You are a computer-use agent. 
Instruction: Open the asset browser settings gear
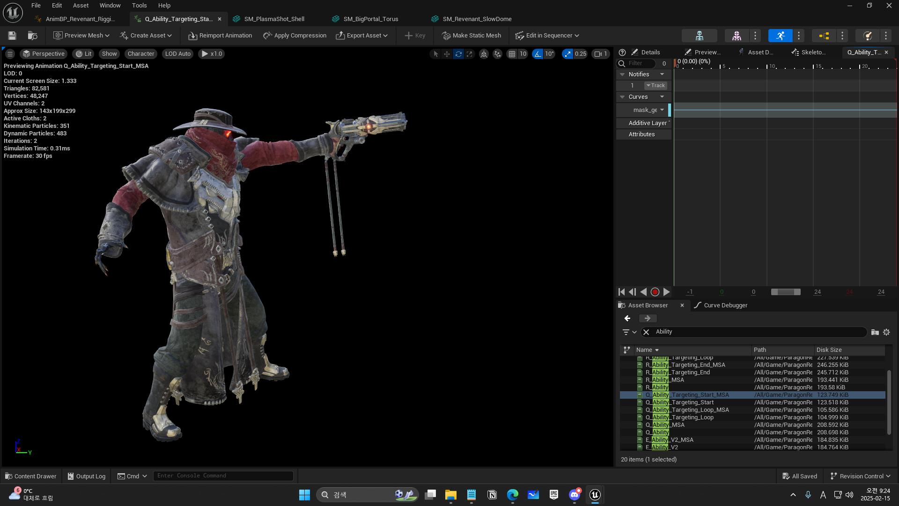[x=886, y=332]
